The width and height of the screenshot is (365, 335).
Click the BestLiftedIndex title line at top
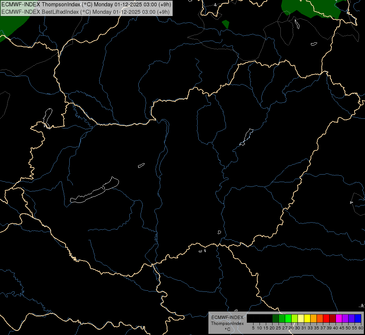coord(85,12)
